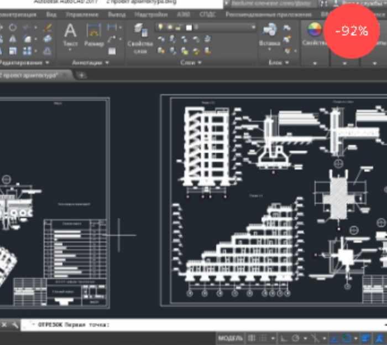
Task: Click the table icon in Аннотации panel
Action: click(x=112, y=51)
